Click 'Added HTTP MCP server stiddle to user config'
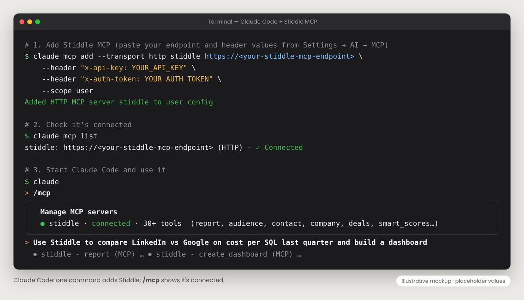Image resolution: width=524 pixels, height=300 pixels. tap(119, 102)
